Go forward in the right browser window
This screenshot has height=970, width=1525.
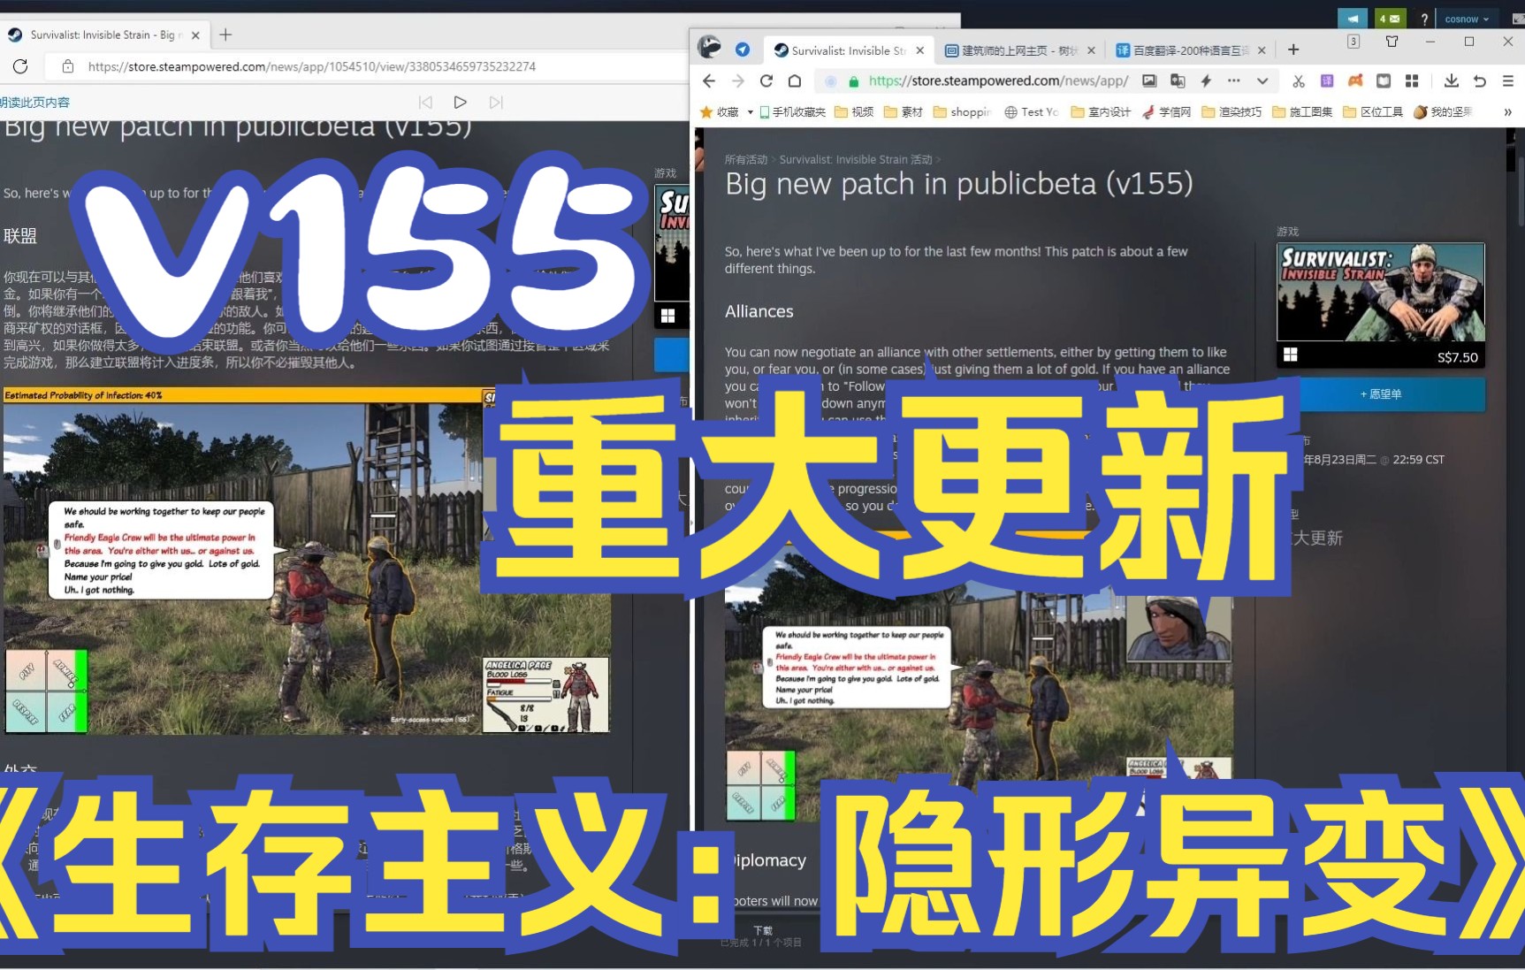738,80
